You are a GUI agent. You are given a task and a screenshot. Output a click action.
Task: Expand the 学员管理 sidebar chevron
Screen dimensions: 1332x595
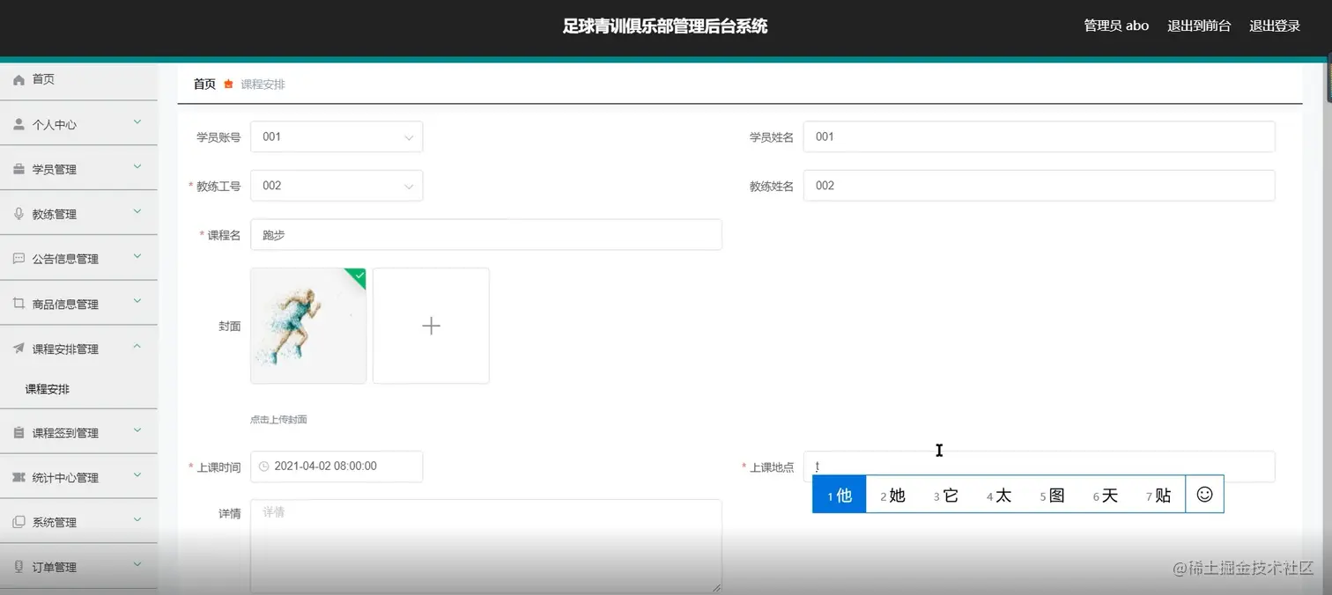137,167
